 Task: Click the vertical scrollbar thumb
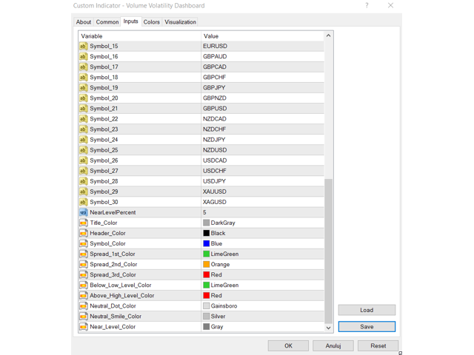(329, 251)
